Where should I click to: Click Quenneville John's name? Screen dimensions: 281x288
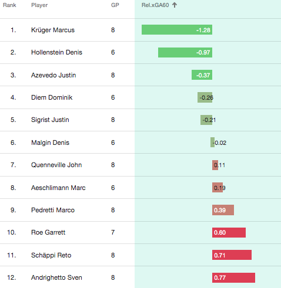pos(56,165)
